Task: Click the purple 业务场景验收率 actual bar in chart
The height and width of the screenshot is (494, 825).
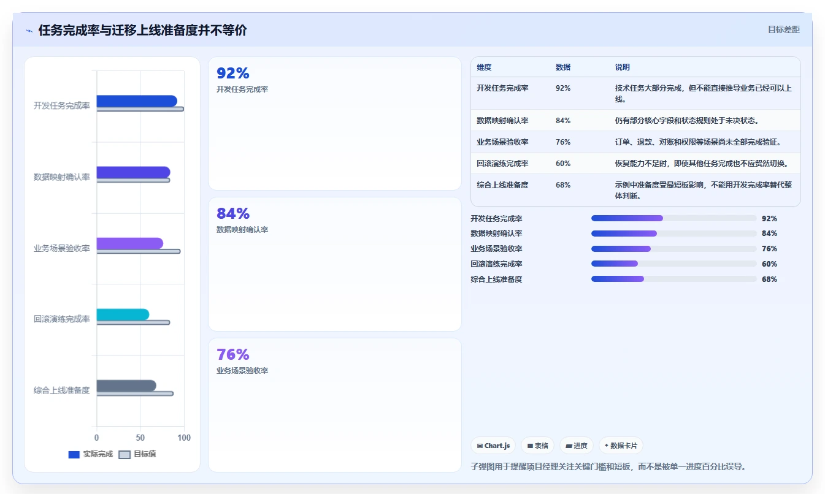Action: [130, 243]
